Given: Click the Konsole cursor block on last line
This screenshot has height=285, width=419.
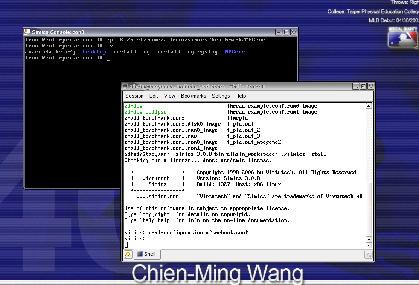Looking at the screenshot, I should pos(126,245).
